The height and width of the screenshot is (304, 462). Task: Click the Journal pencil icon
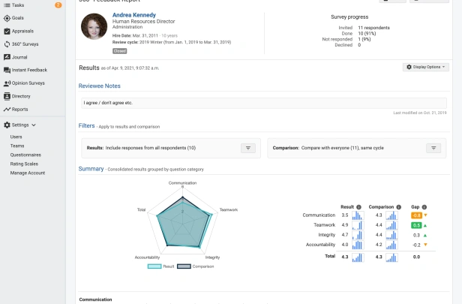tap(7, 57)
